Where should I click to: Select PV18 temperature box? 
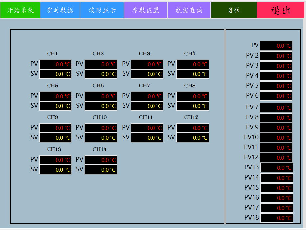277,218
